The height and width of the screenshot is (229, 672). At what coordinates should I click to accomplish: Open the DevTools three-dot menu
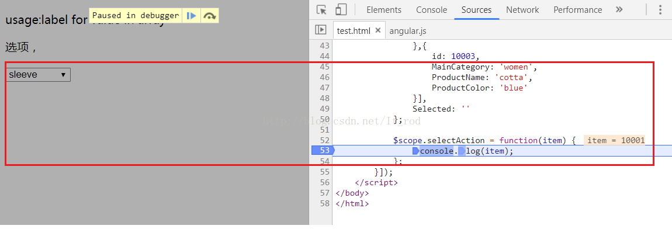coord(660,10)
